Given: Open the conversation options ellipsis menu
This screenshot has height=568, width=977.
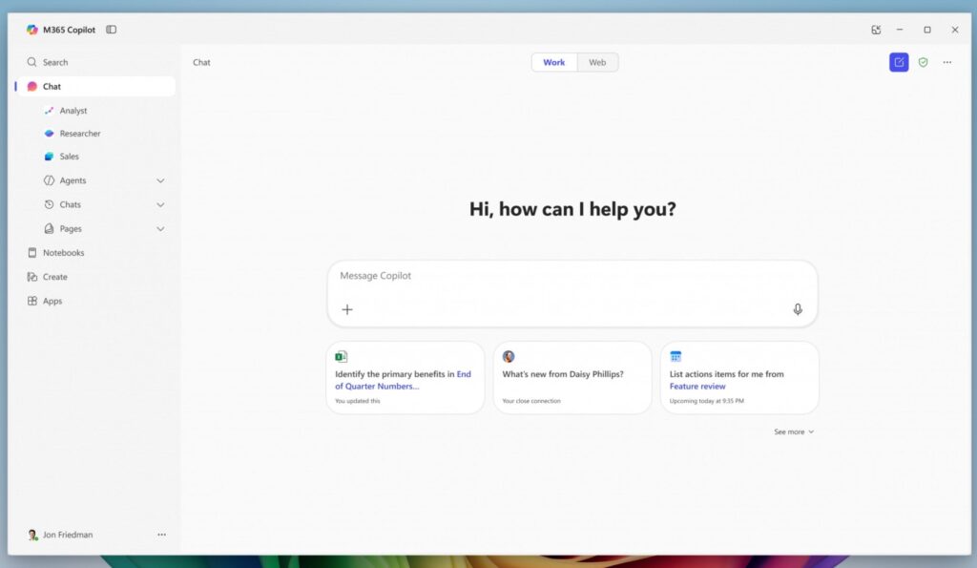Looking at the screenshot, I should point(946,62).
